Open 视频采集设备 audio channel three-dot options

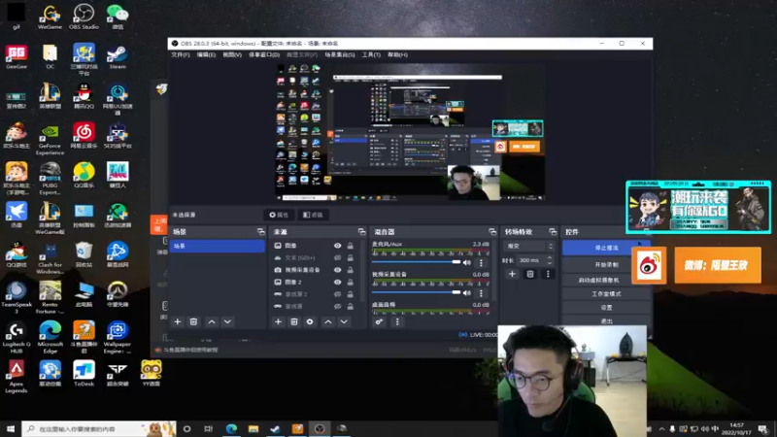tap(481, 293)
